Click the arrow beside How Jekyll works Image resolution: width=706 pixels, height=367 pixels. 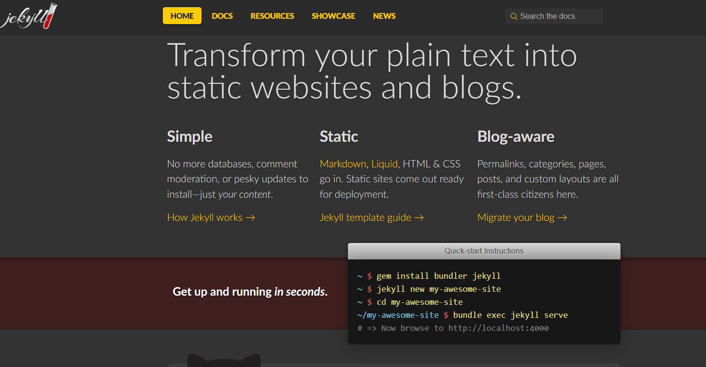coord(251,217)
